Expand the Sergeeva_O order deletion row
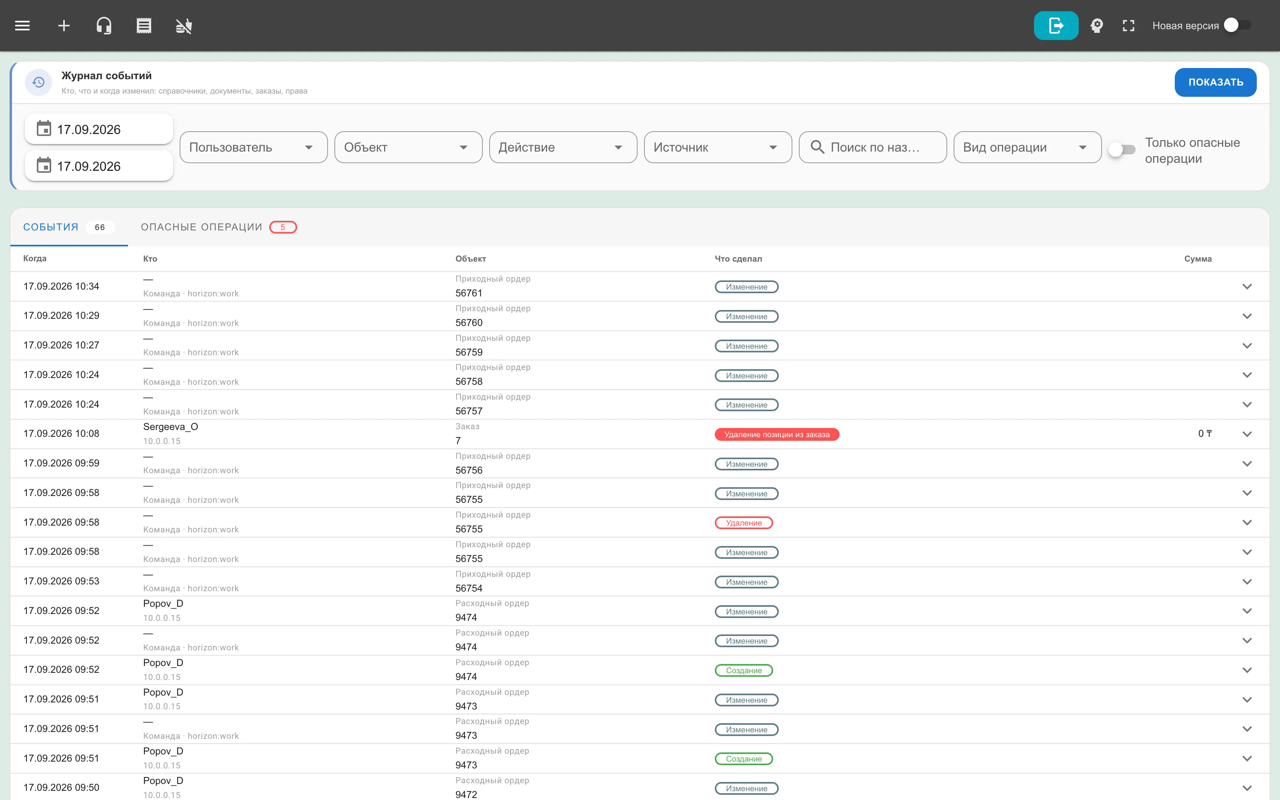 [x=1247, y=434]
